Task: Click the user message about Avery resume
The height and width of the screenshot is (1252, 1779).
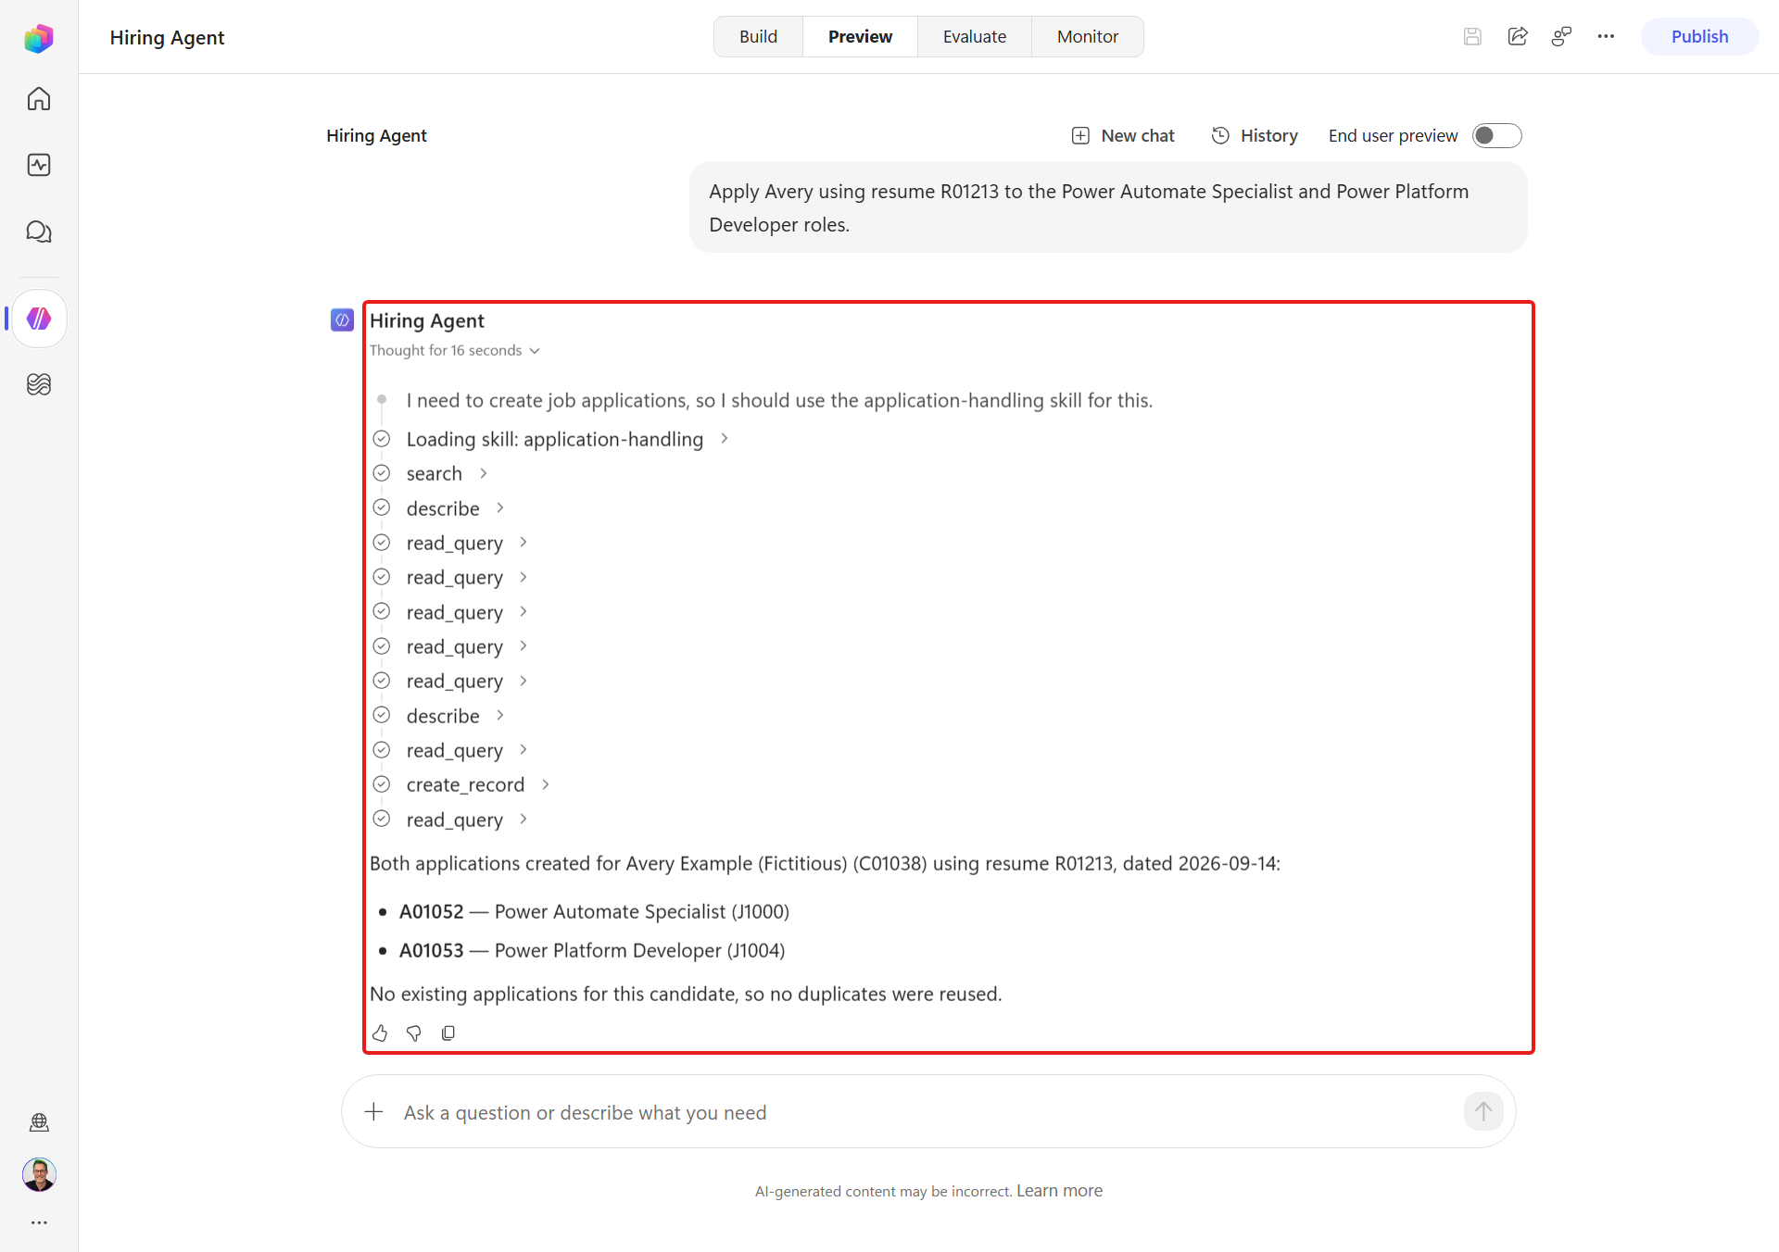Action: 1108,207
